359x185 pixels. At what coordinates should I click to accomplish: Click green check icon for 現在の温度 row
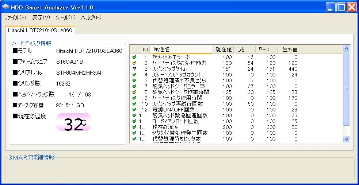pos(134,127)
